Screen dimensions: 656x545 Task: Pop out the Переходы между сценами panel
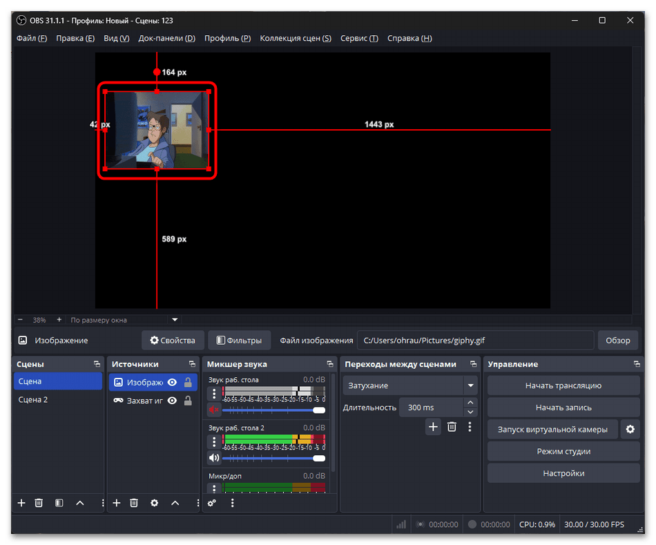click(473, 364)
